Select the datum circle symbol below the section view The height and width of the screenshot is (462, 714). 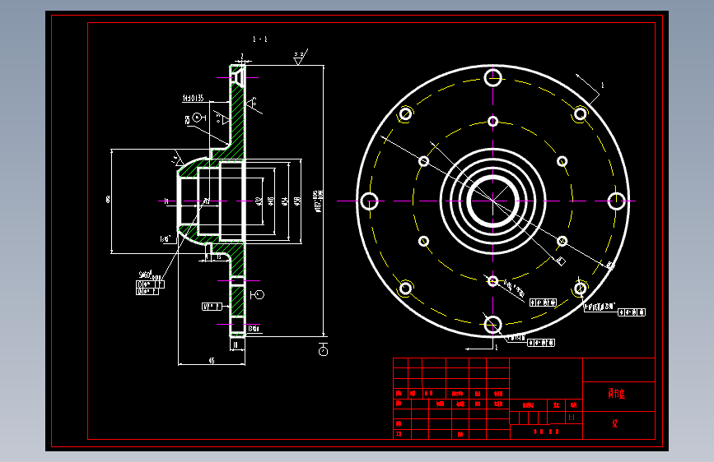coord(324,351)
